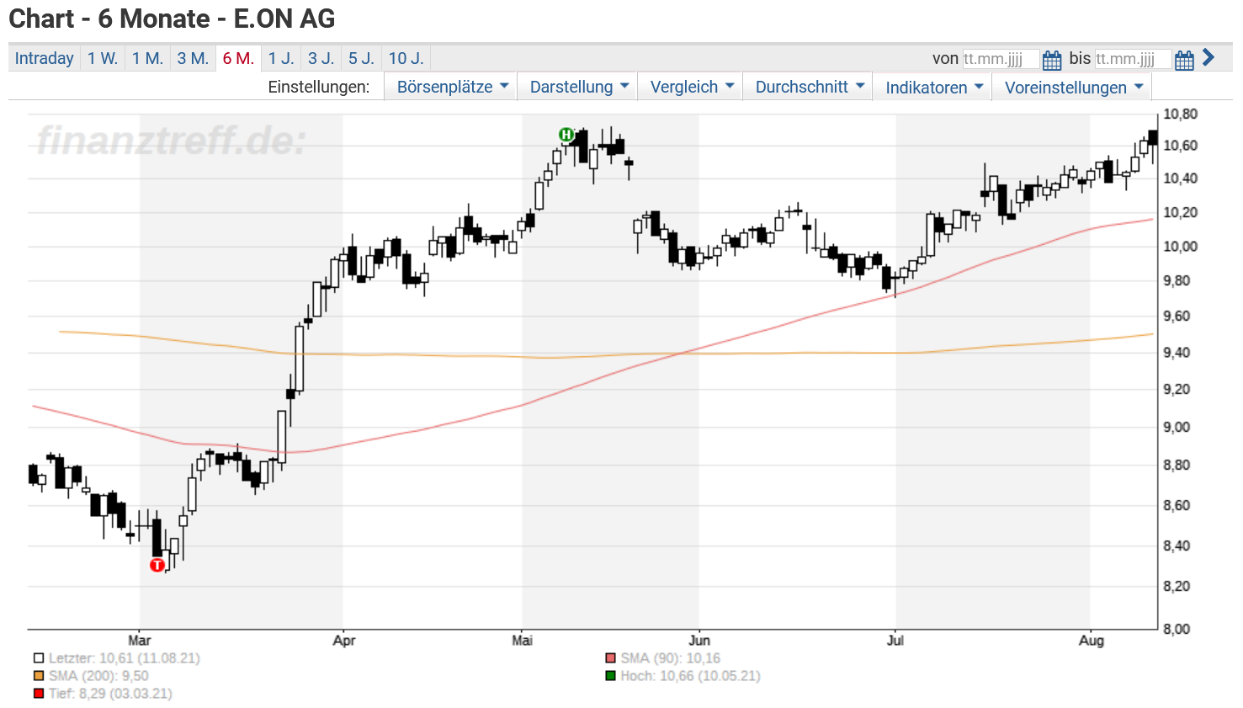Open the calendar picker for the 'von' date

(1052, 60)
